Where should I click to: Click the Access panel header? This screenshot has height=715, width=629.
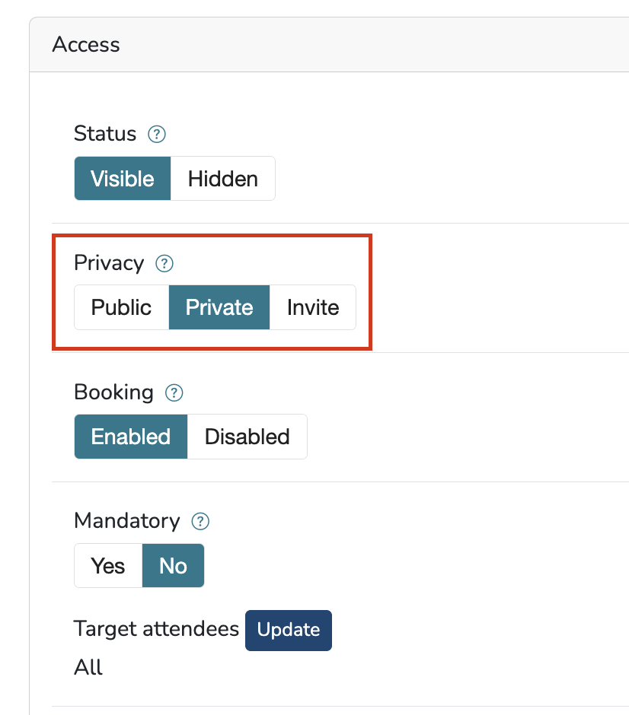pos(86,45)
